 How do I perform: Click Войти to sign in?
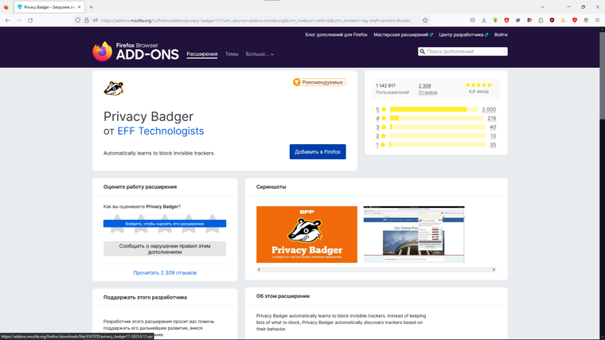click(501, 35)
